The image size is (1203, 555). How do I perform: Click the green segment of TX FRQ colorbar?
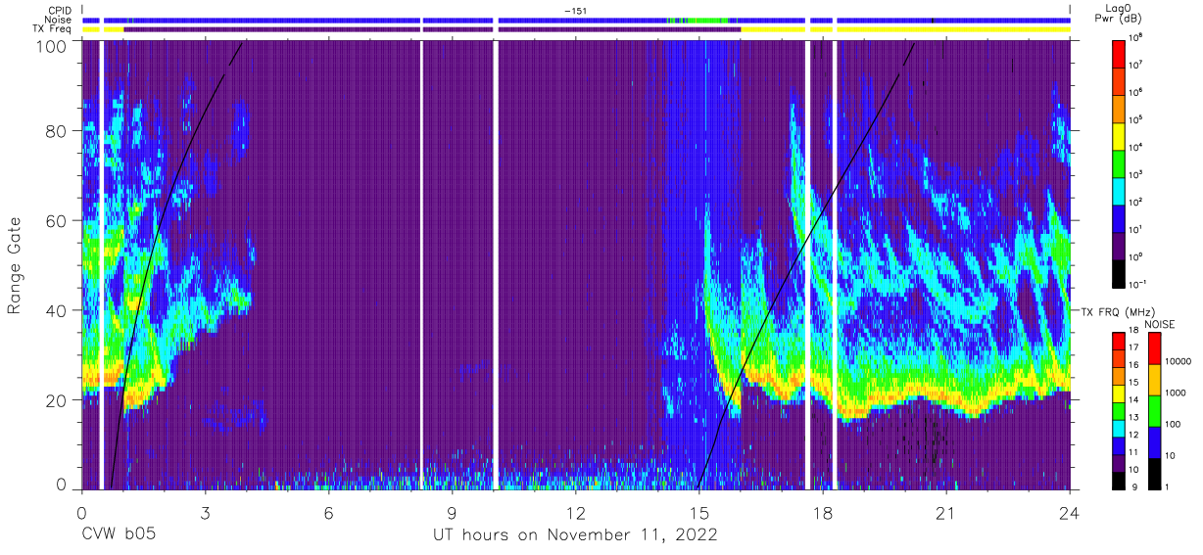[x=1119, y=410]
